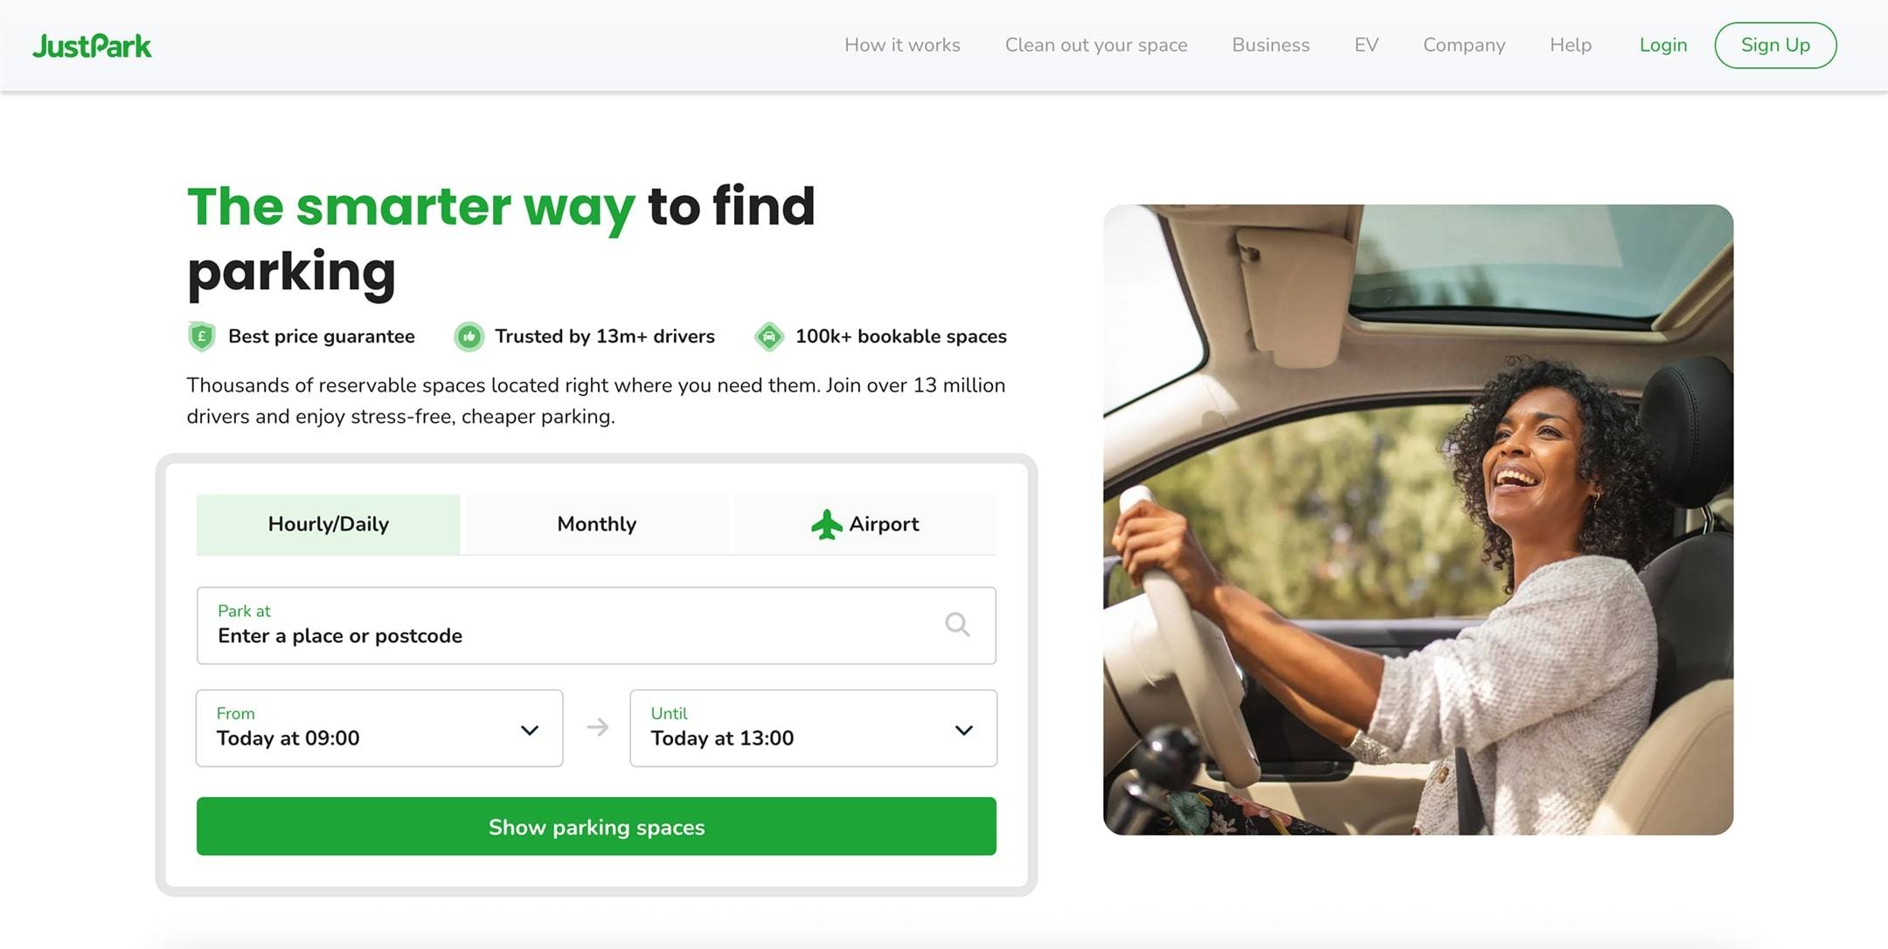Switch to the Airport tab
The width and height of the screenshot is (1888, 949).
(865, 524)
